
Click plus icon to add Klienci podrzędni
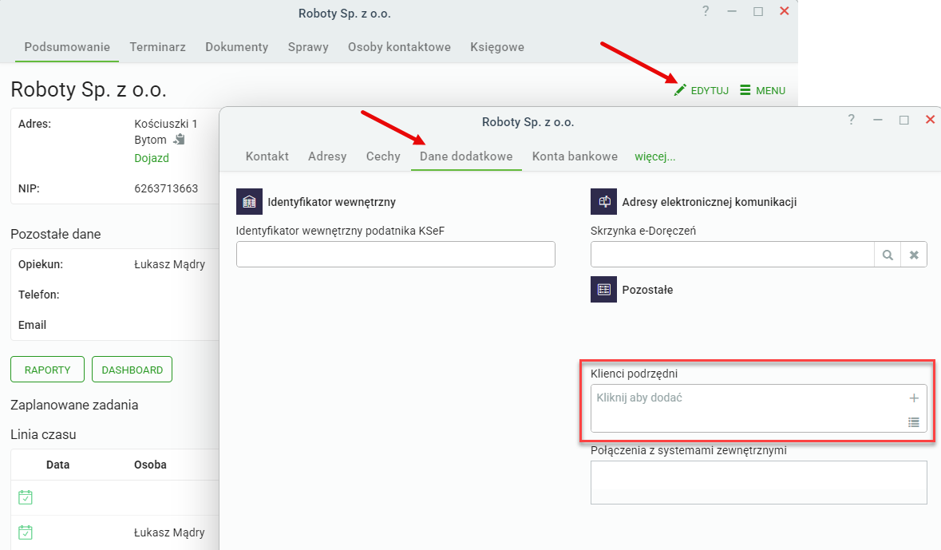click(x=914, y=398)
